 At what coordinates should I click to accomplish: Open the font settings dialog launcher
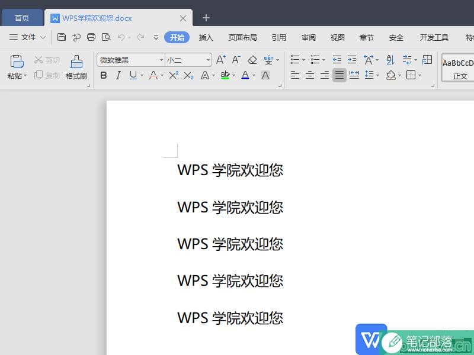pos(280,86)
